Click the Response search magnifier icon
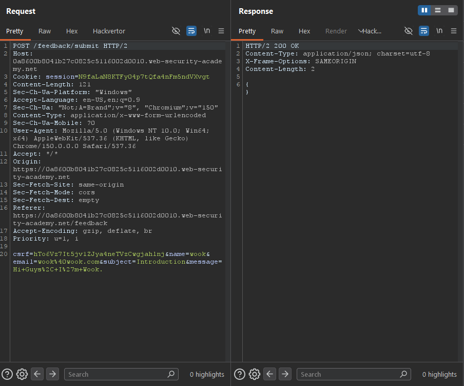 coord(403,374)
